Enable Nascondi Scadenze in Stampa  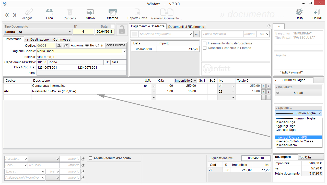[205, 48]
